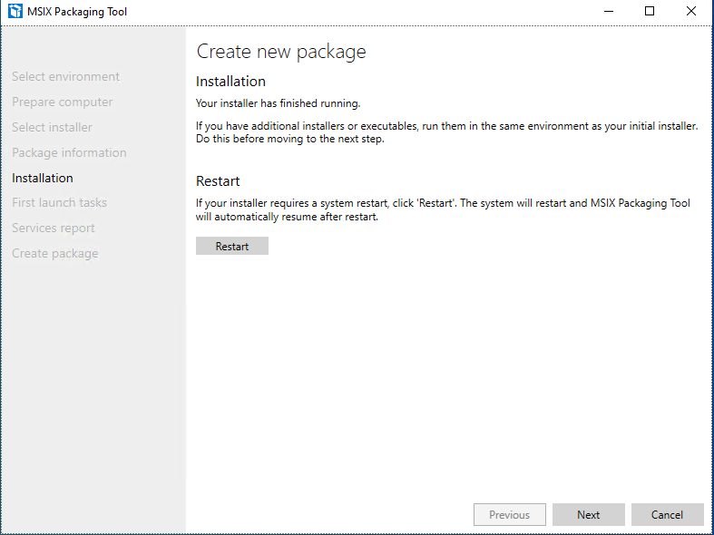Click the 'Create new package' heading
Screen dimensions: 714x535
tap(281, 52)
